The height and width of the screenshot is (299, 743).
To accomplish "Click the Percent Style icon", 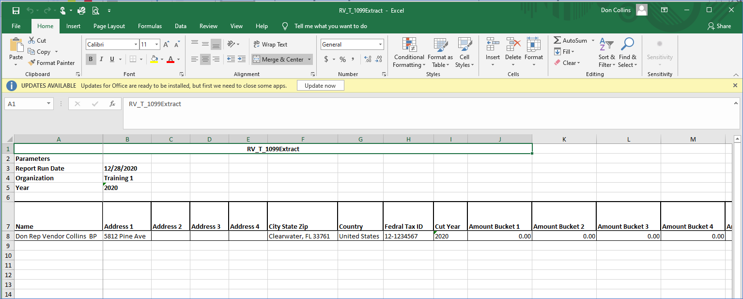I will 342,59.
